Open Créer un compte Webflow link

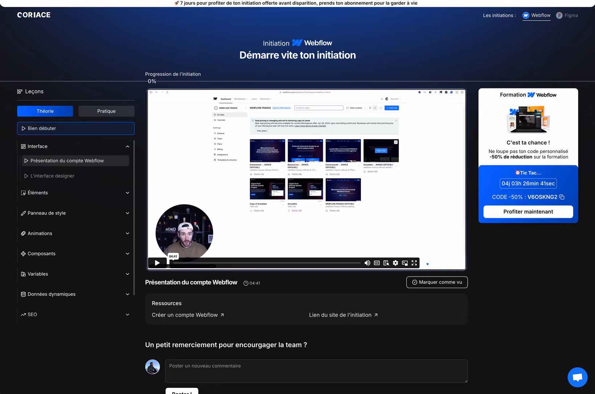(x=188, y=315)
